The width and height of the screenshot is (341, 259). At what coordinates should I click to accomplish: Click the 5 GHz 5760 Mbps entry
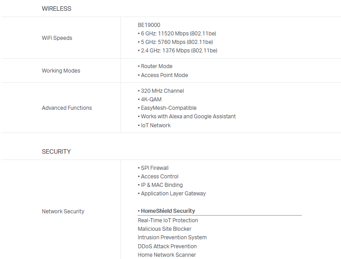coord(177,42)
